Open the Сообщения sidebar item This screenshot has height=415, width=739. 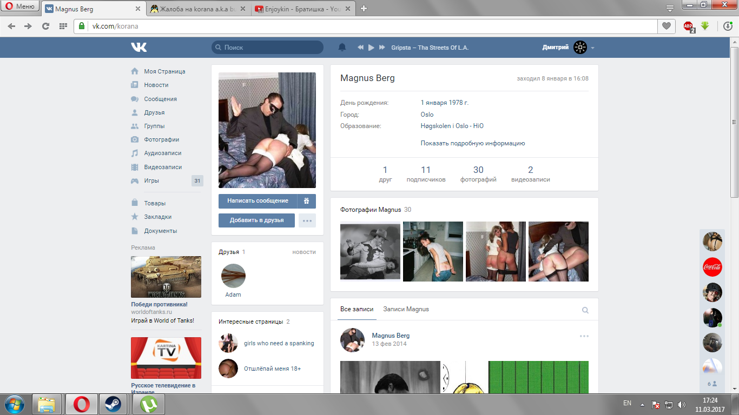tap(161, 99)
